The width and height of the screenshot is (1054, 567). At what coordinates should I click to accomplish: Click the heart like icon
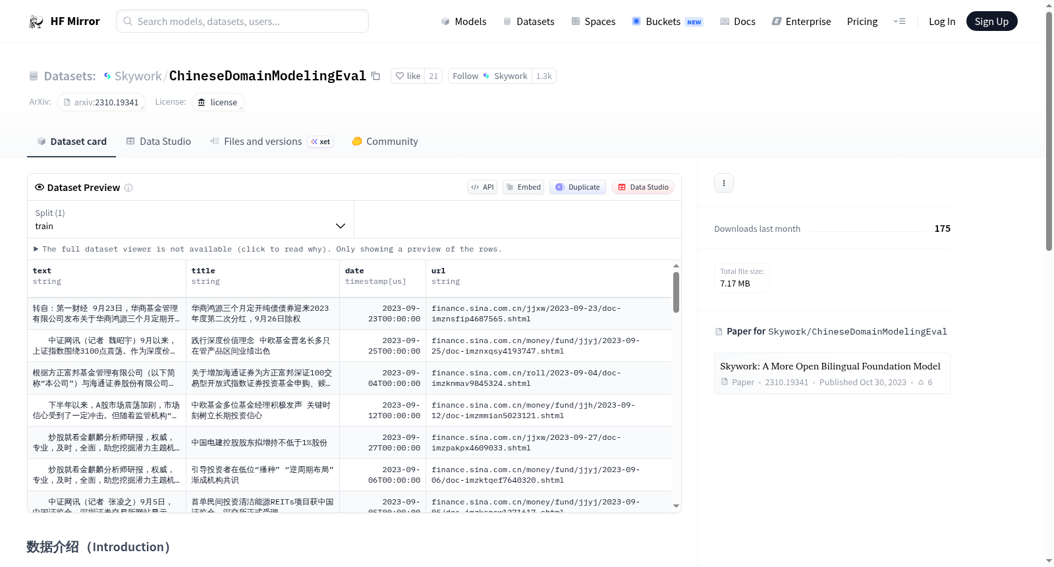pyautogui.click(x=400, y=76)
